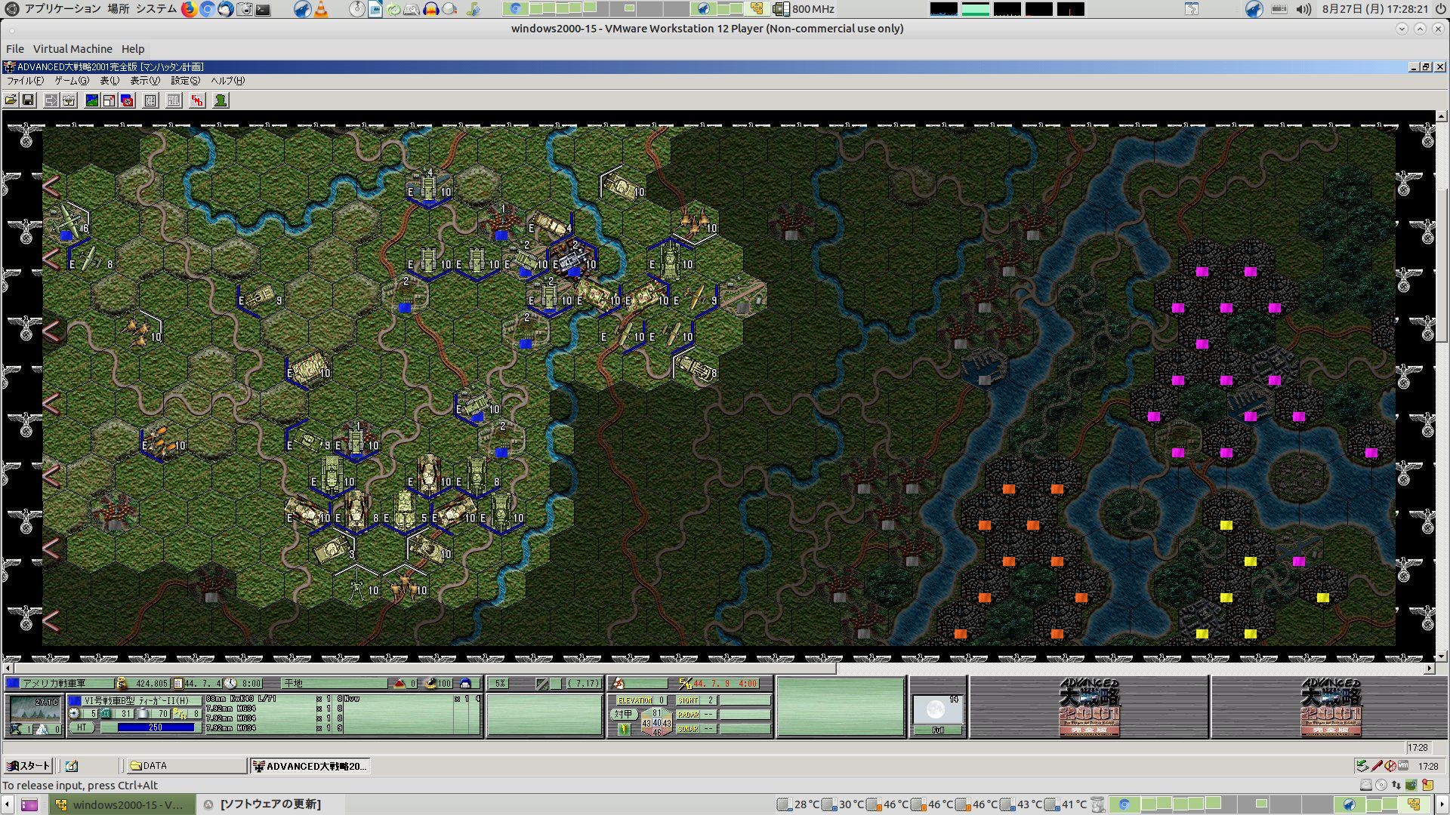Open the ゲーム(G) menu
Viewport: 1450px width, 815px height.
72,81
